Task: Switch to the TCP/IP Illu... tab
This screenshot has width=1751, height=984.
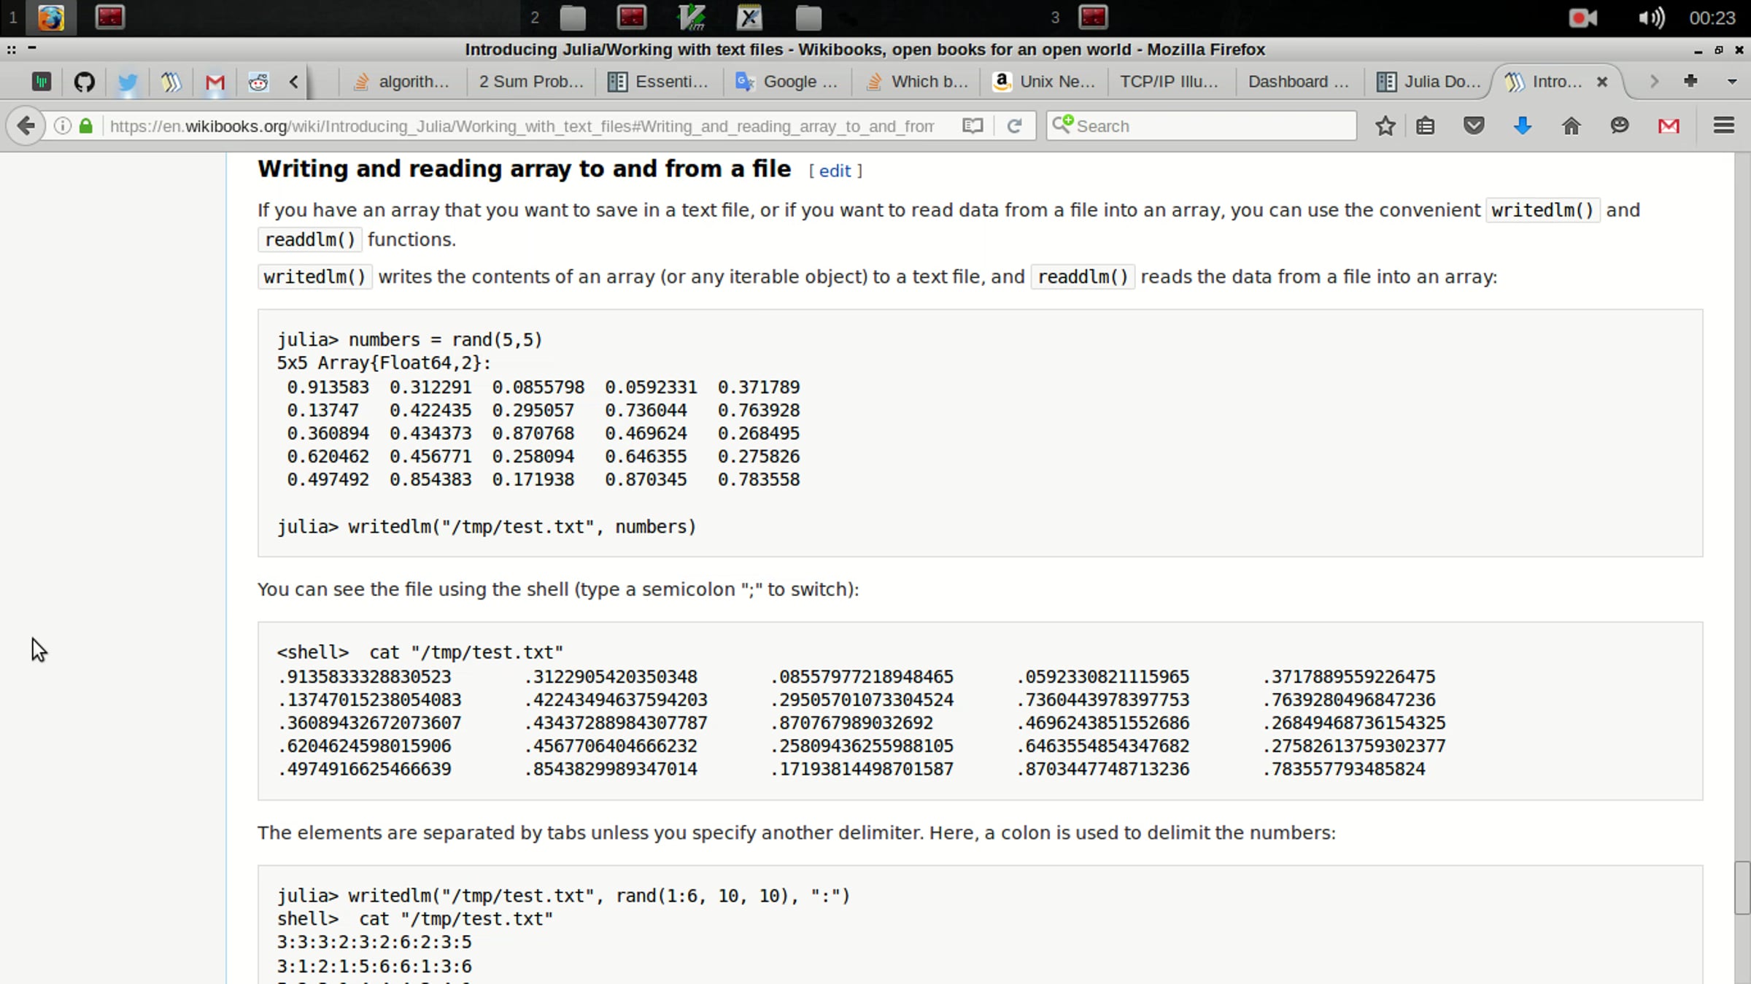Action: tap(1169, 82)
